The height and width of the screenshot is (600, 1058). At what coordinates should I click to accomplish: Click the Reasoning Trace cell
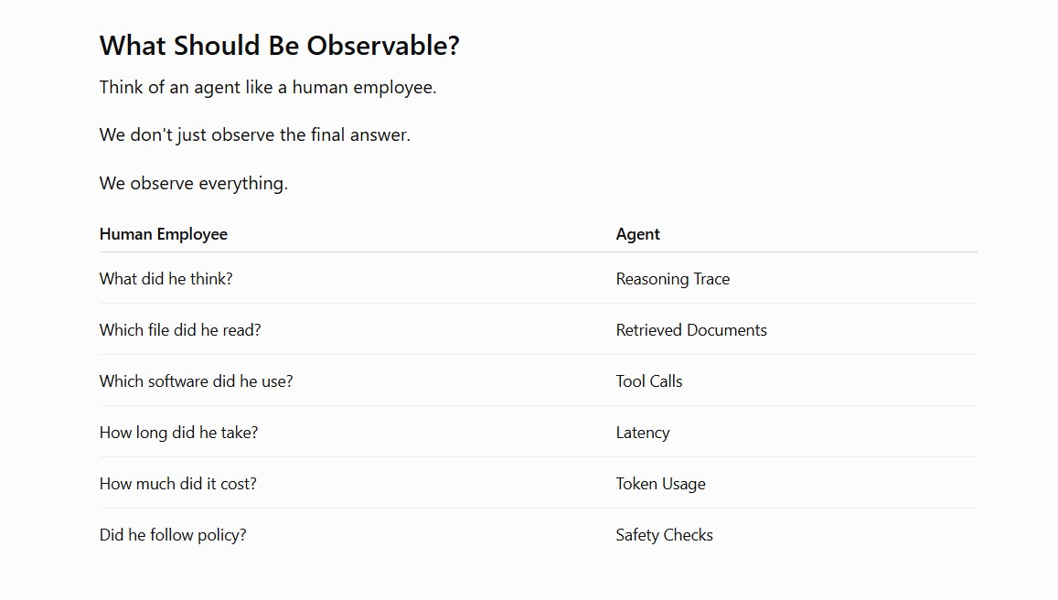pos(673,279)
